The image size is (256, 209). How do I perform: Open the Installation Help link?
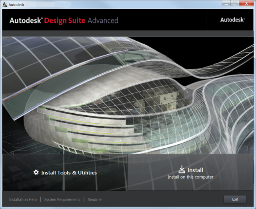tap(23, 199)
